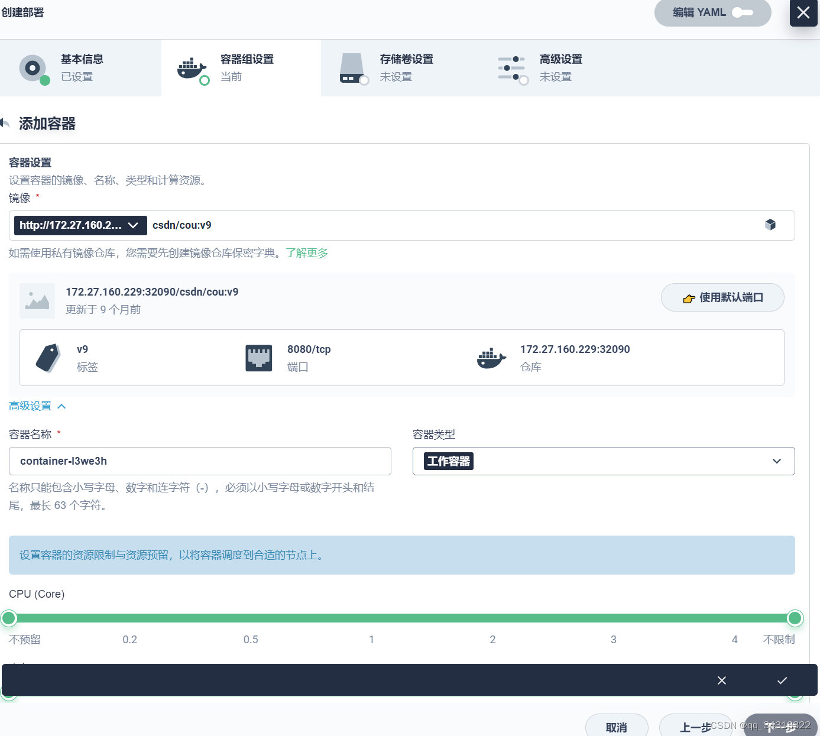Click the CPU slider right handle
820x736 pixels.
click(x=795, y=618)
